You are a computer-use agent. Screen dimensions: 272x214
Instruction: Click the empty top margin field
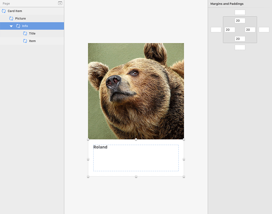coord(240,12)
